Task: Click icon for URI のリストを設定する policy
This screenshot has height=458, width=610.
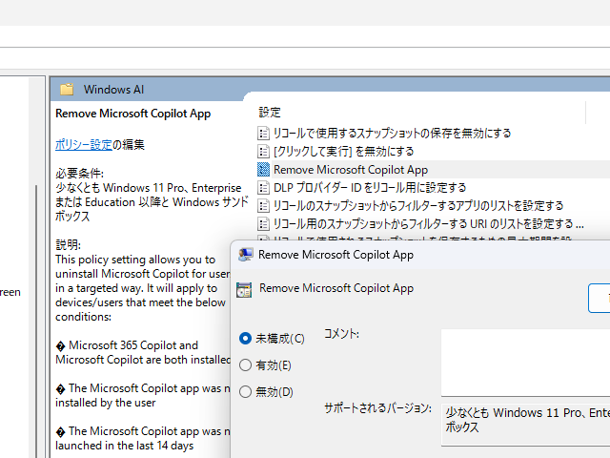Action: click(264, 224)
